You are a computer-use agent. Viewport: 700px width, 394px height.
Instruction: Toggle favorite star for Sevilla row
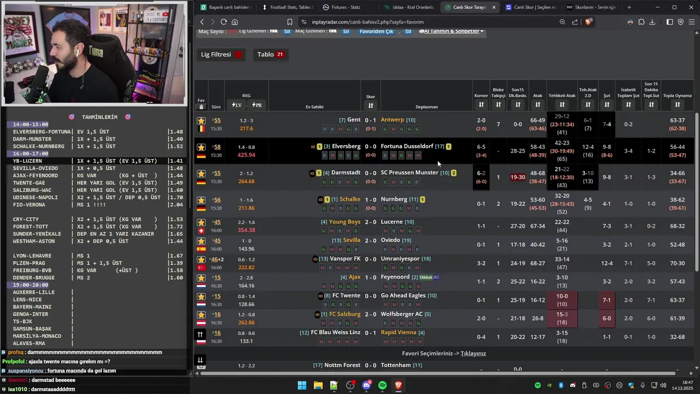click(x=201, y=241)
